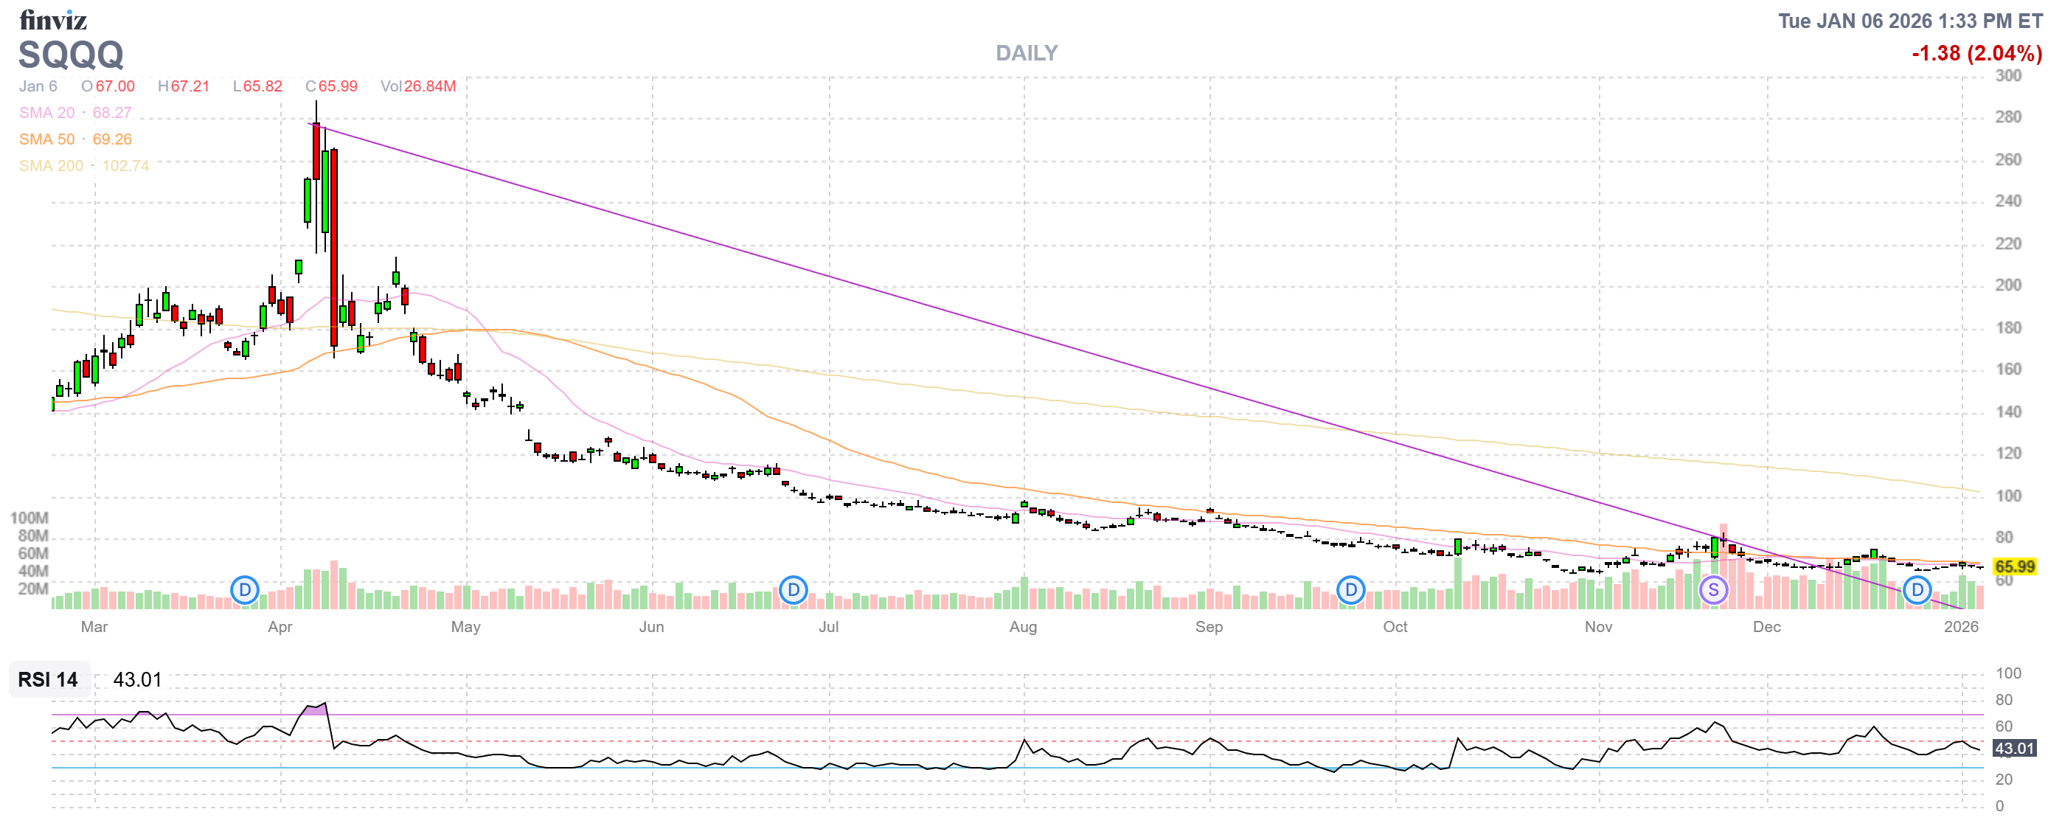Click the dividend marker in late March
Screen dimensions: 2062x829
point(244,591)
